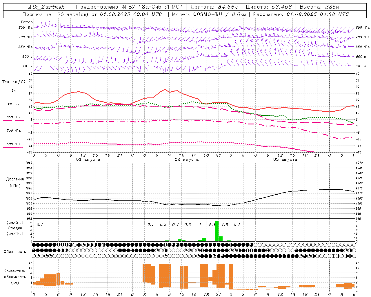Click the Осадки precipitation label

click(x=15, y=228)
